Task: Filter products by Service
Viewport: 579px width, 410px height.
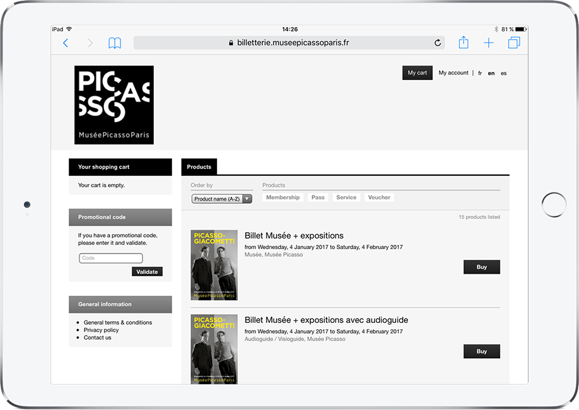Action: (346, 197)
